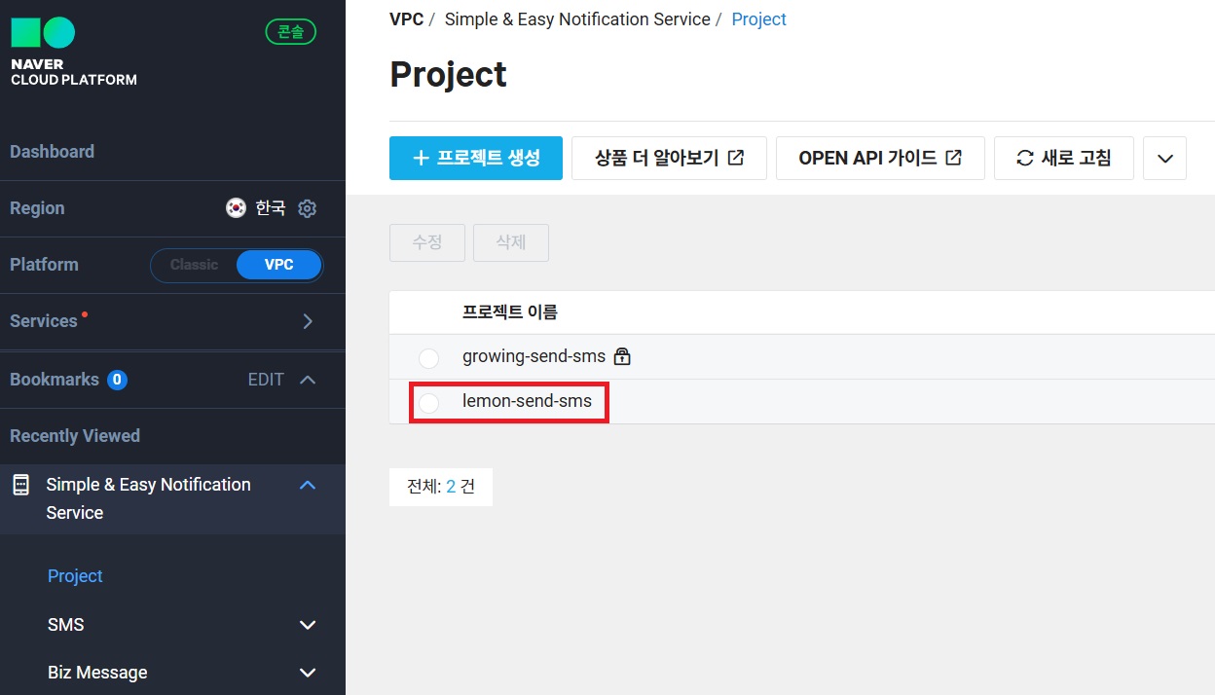Open region settings gear icon
This screenshot has height=695, width=1215.
(x=307, y=208)
